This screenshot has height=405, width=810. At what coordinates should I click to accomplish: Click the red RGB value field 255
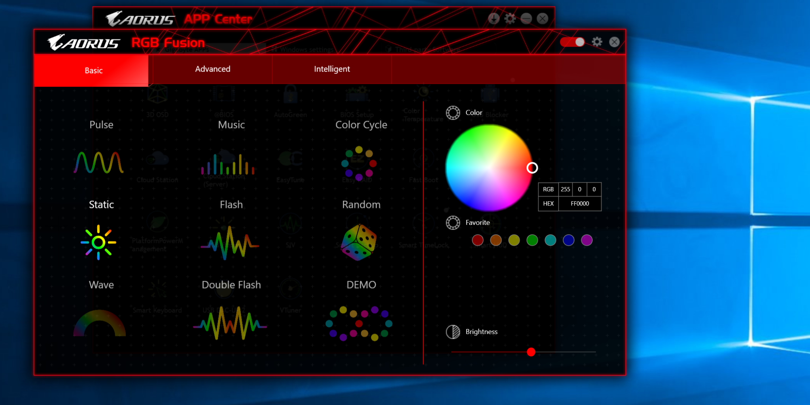point(566,189)
